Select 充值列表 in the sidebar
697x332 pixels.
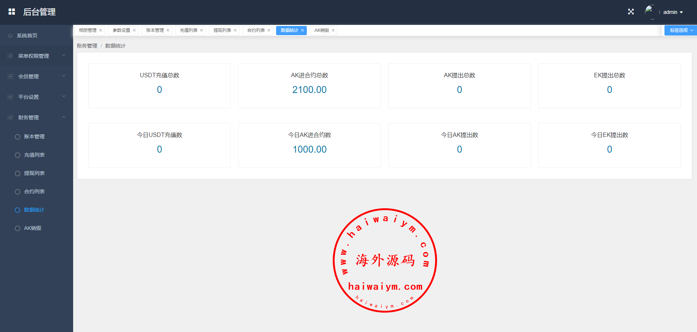point(34,155)
